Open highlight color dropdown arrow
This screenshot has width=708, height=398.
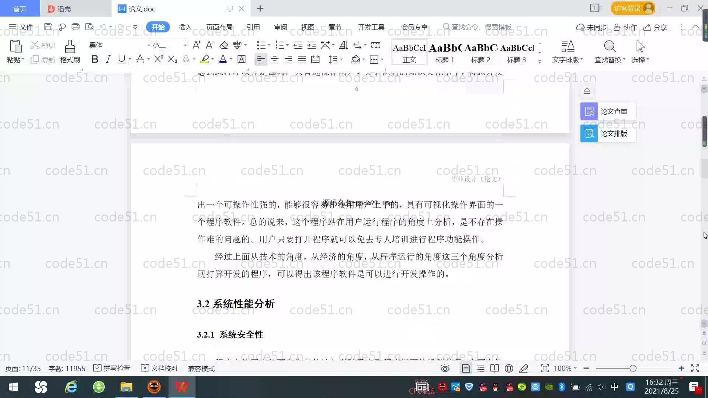(x=213, y=59)
